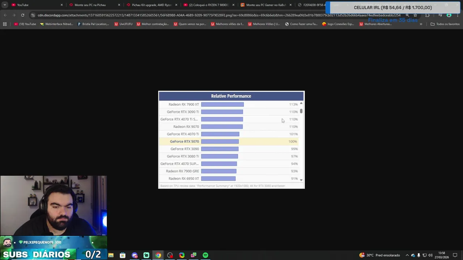Click the browser forward arrow

pyautogui.click(x=14, y=15)
